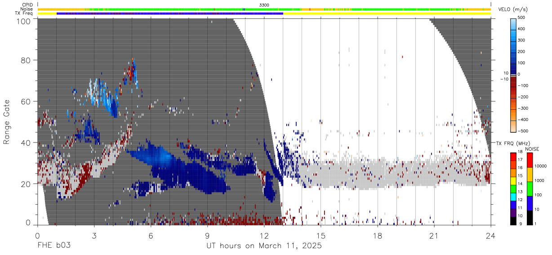Click the NOISE color scale bar

pyautogui.click(x=530, y=188)
